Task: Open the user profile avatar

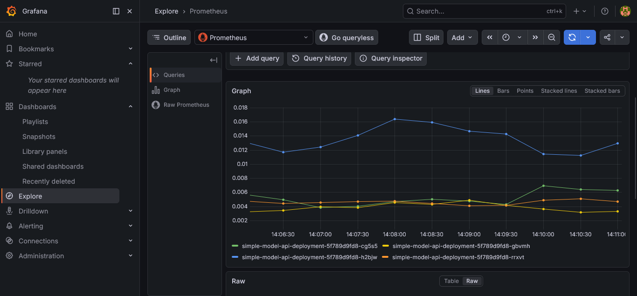Action: [x=625, y=11]
